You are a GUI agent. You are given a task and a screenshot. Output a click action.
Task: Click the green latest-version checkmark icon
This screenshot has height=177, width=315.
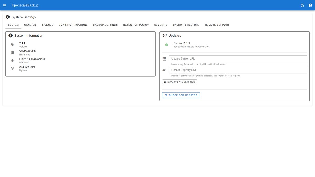pos(166,45)
